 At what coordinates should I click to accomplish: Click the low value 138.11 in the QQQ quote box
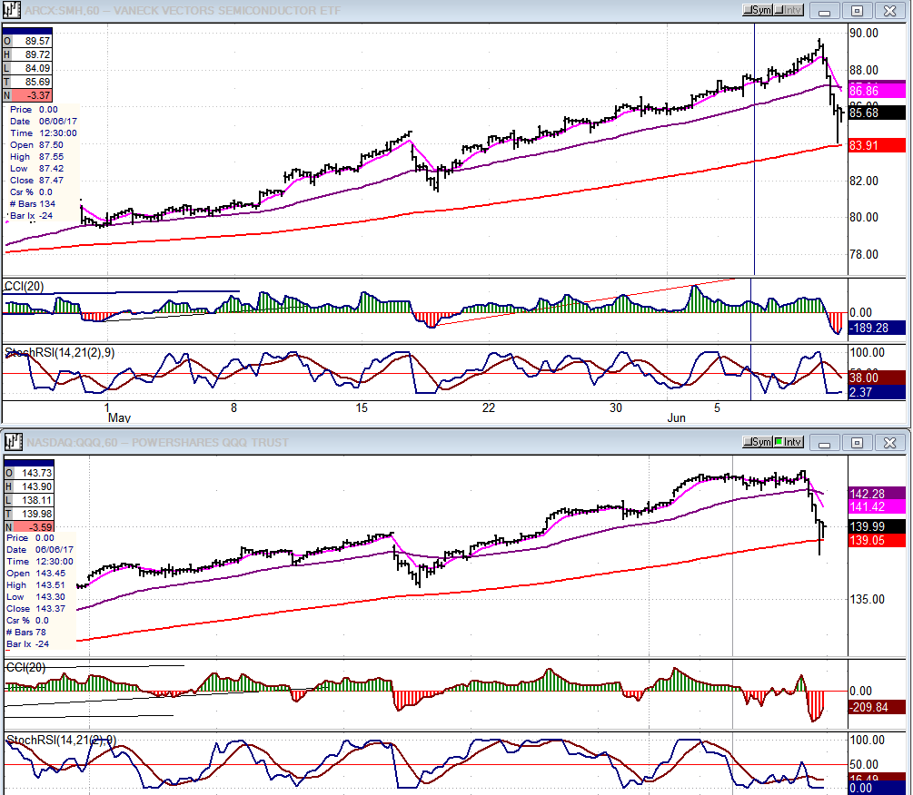34,500
